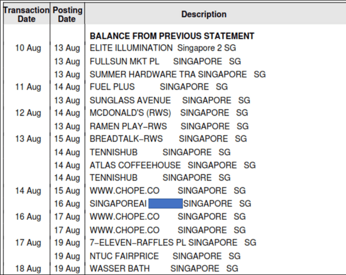Click ELITE ILLUMINATION Singapore 2 SG description
The height and width of the screenshot is (275, 346).
pyautogui.click(x=163, y=48)
